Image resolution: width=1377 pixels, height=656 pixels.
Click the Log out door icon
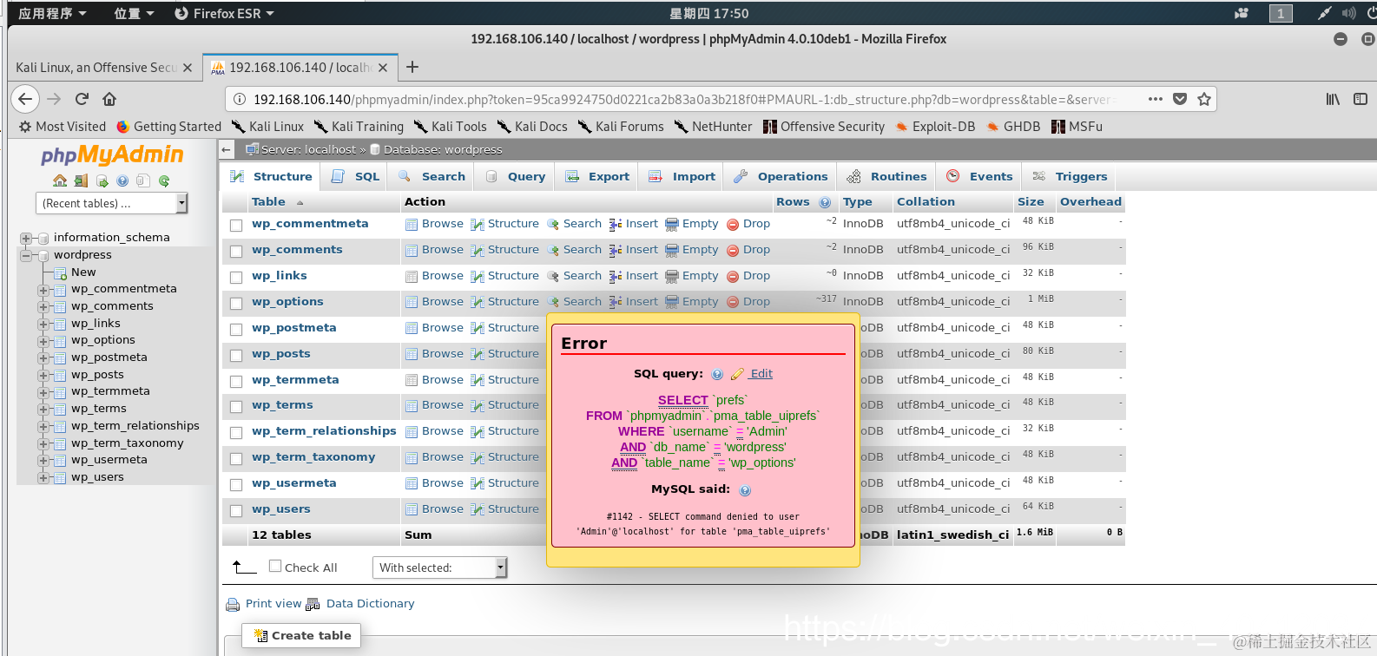(x=81, y=180)
